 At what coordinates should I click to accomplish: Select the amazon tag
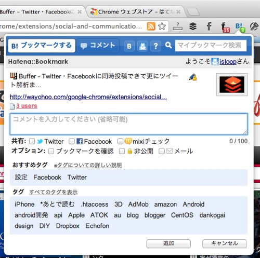[x=165, y=205]
